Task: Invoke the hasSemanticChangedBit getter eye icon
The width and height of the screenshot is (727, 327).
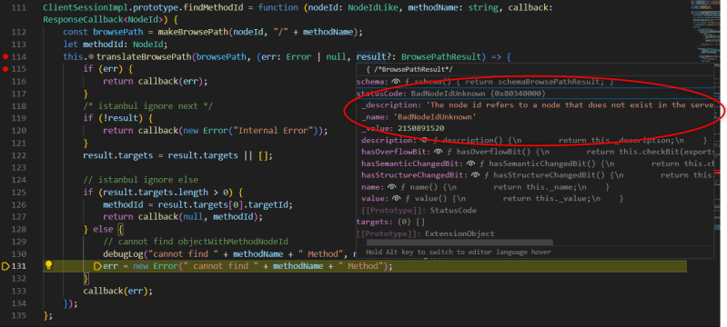Action: point(470,163)
